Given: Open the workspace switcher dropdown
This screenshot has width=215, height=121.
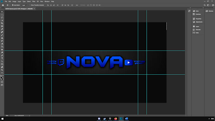Looking at the screenshot, I should pyautogui.click(x=209, y=5).
